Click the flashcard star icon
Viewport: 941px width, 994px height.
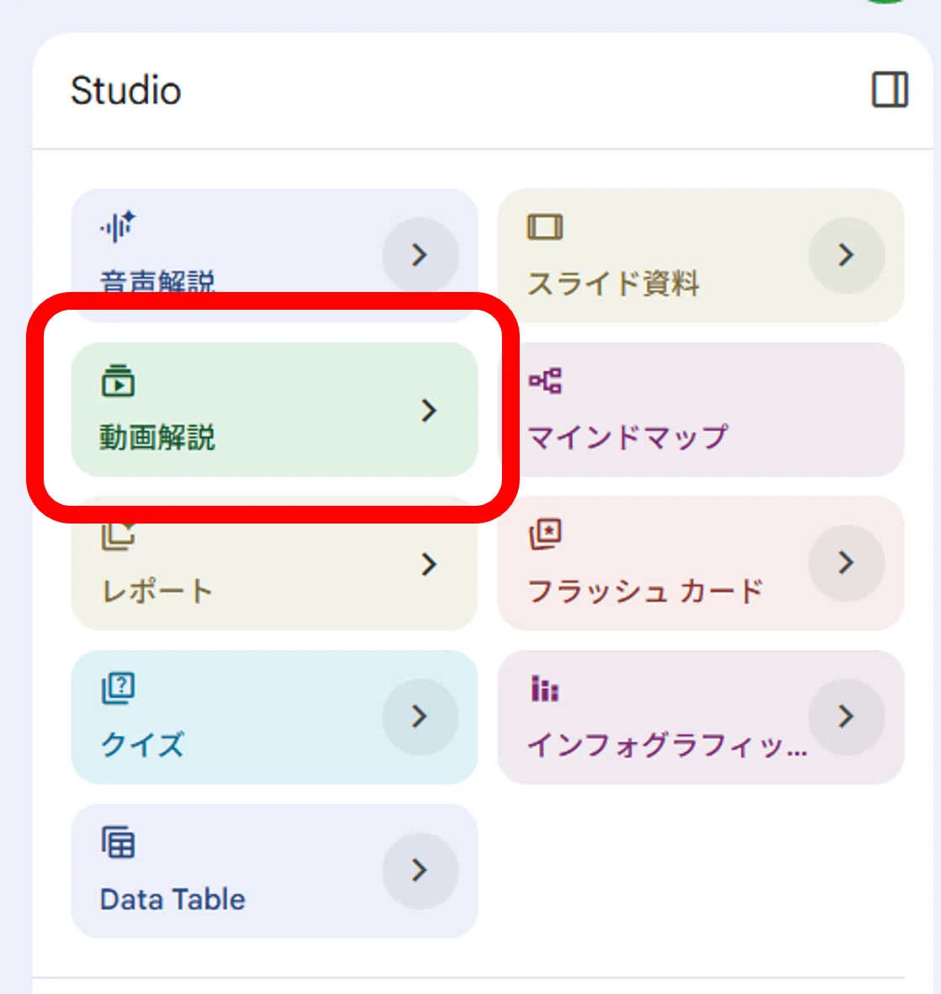[x=545, y=534]
